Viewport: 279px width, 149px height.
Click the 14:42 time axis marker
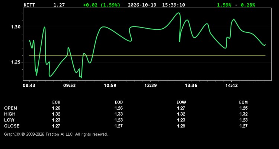point(231,86)
